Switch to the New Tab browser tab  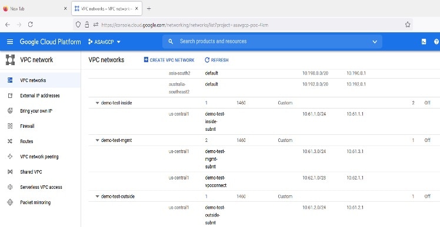pos(35,9)
